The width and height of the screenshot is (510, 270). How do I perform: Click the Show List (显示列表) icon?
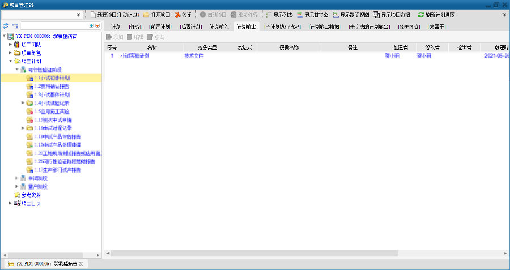point(269,15)
